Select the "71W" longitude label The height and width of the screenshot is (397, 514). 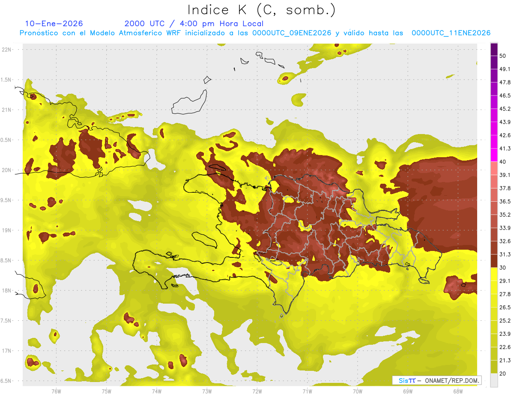(x=307, y=391)
